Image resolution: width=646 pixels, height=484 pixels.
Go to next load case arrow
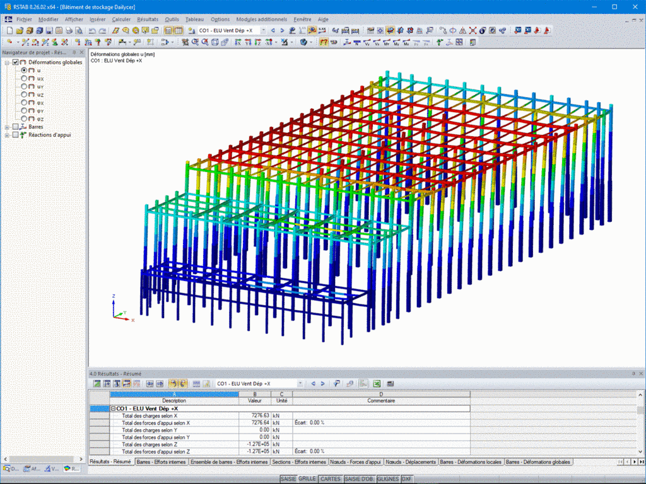[x=282, y=30]
